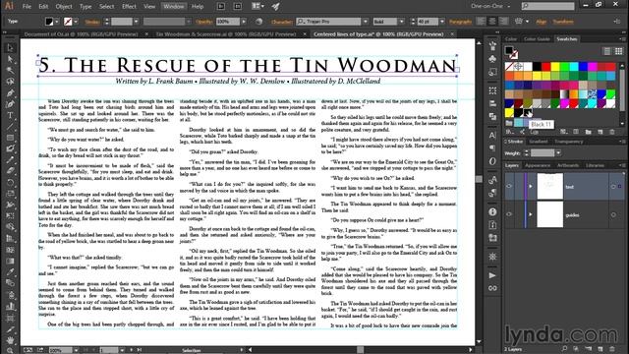Open the stroke Weight dropdown in panel

tap(558, 153)
